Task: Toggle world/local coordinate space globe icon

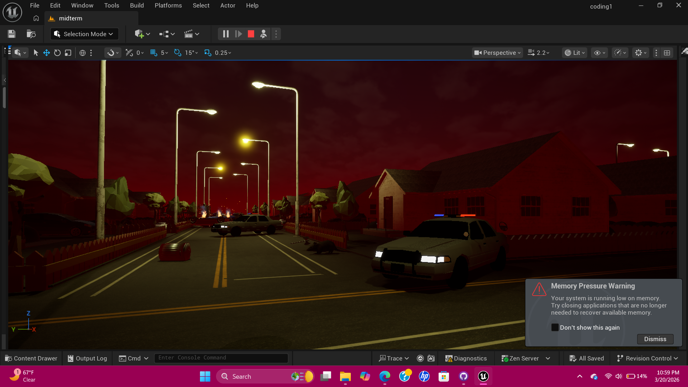Action: coord(82,53)
